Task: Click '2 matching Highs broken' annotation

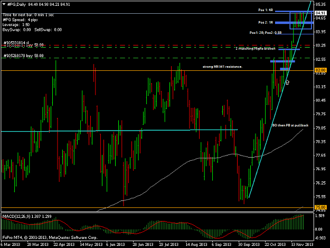Action: [255, 49]
